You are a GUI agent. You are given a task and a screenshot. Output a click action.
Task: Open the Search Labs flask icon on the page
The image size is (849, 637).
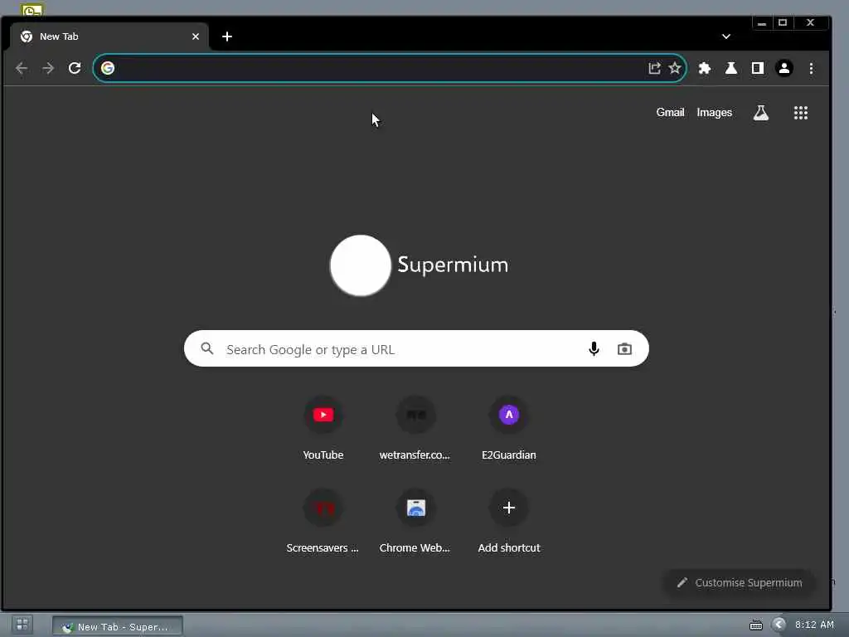click(761, 113)
